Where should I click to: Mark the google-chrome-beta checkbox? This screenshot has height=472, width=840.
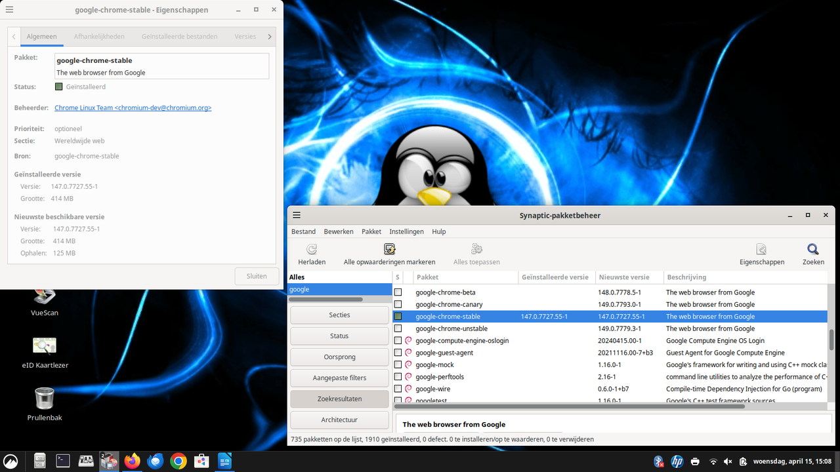(398, 292)
